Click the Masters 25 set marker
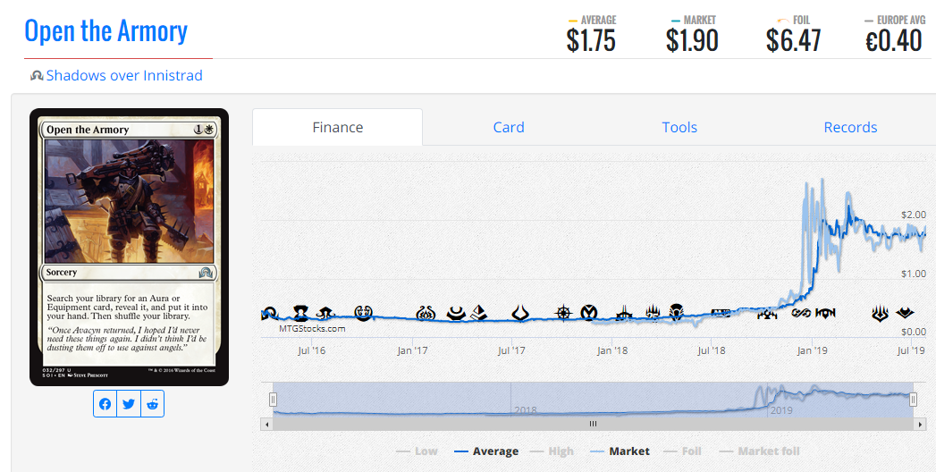 (x=653, y=312)
